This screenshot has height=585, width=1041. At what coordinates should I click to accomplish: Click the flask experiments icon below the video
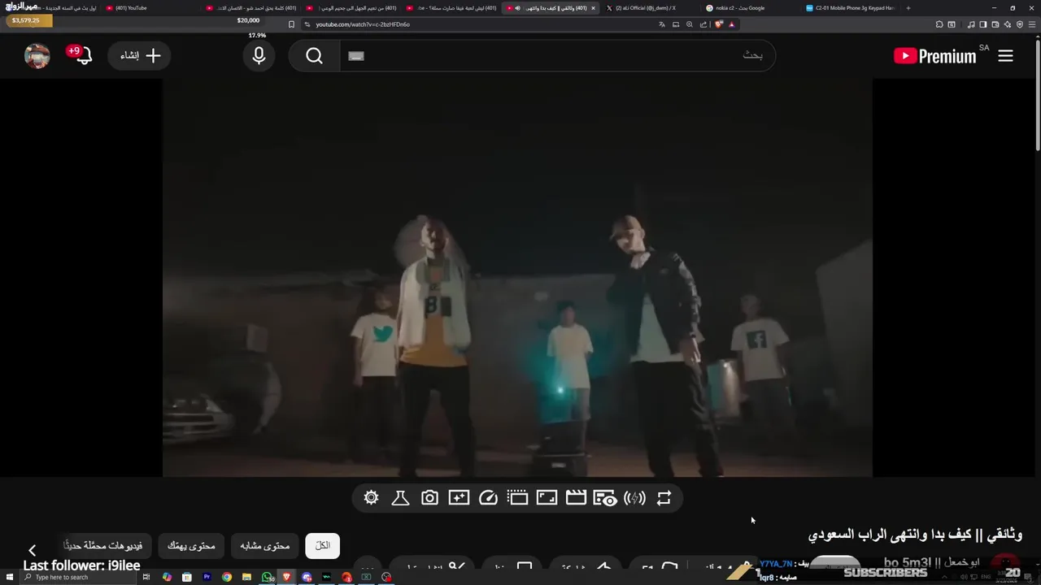400,498
